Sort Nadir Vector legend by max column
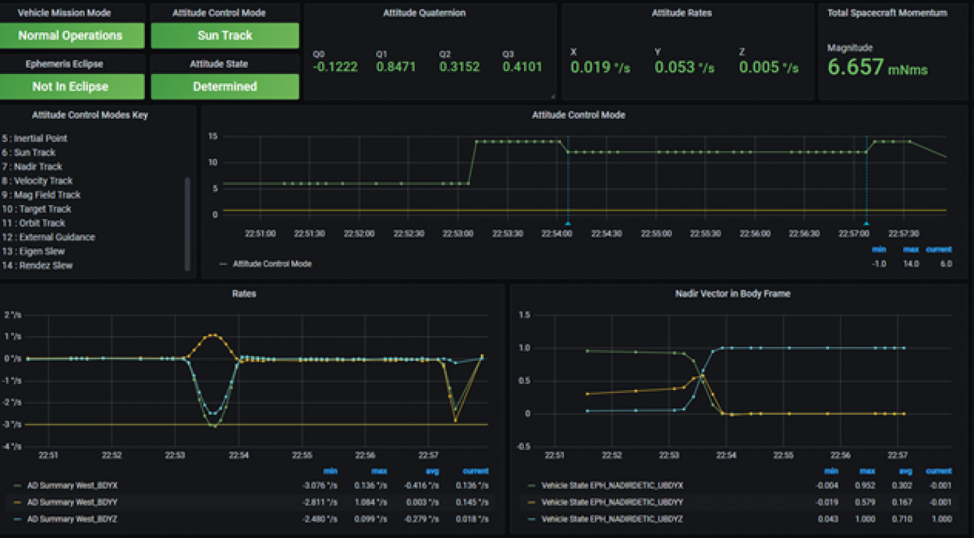The height and width of the screenshot is (538, 974). (x=867, y=472)
